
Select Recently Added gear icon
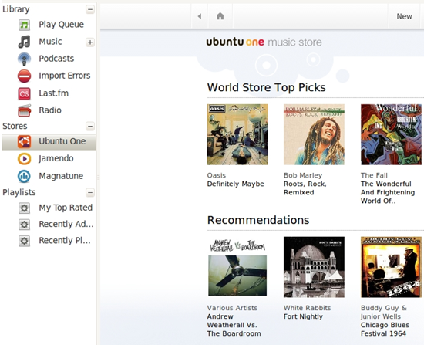[25, 225]
